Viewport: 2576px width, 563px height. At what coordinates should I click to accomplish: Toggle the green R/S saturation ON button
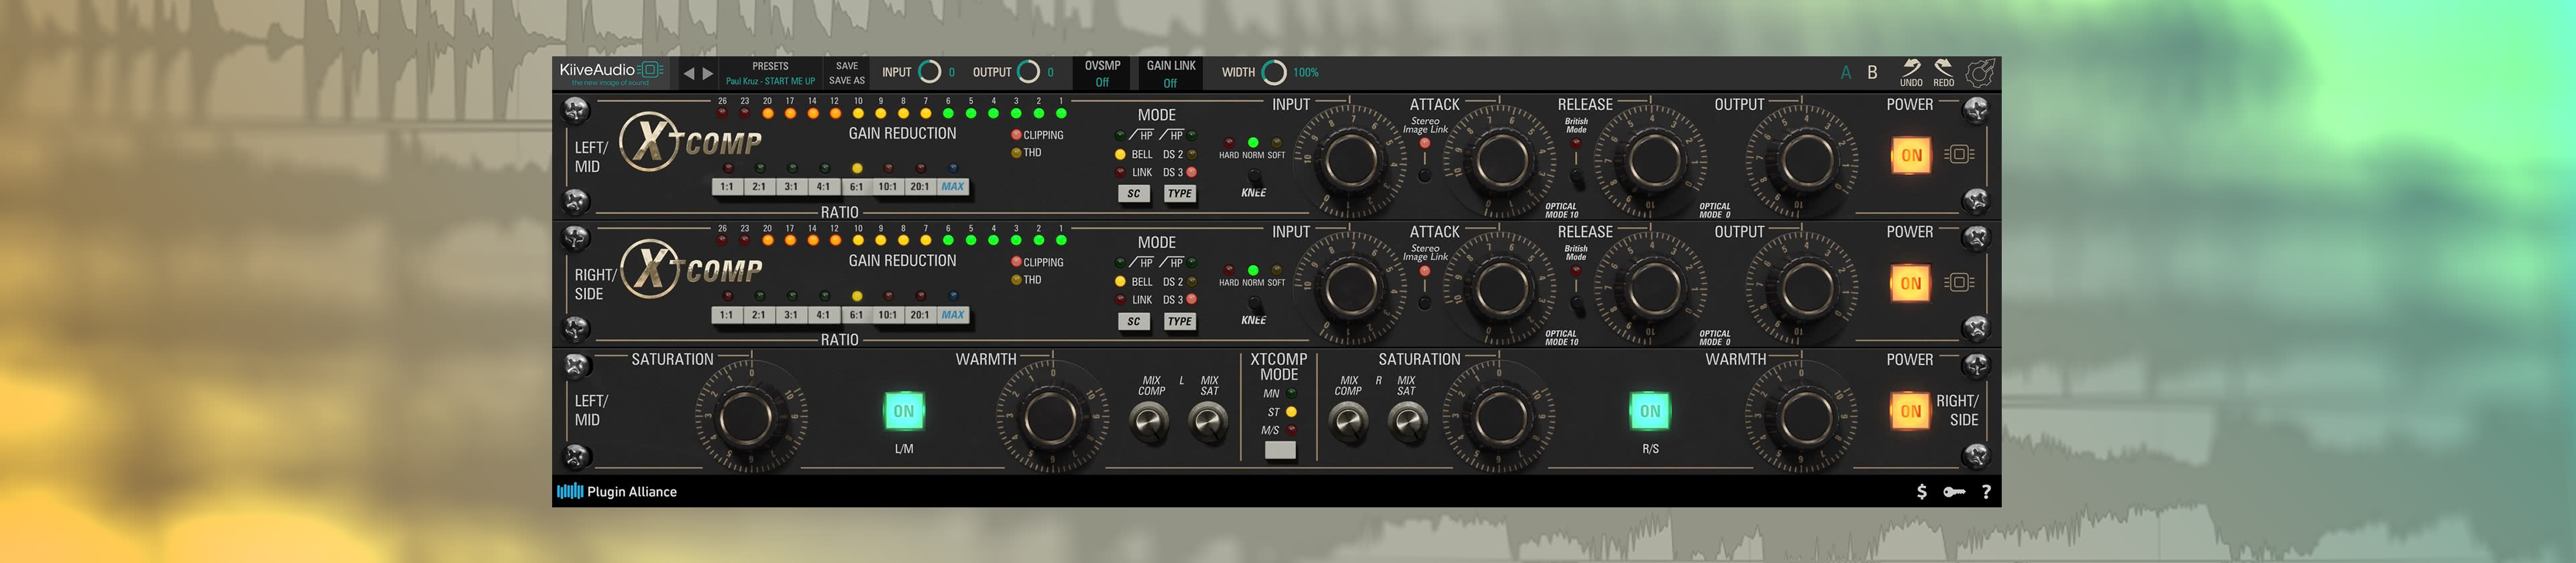click(1650, 410)
